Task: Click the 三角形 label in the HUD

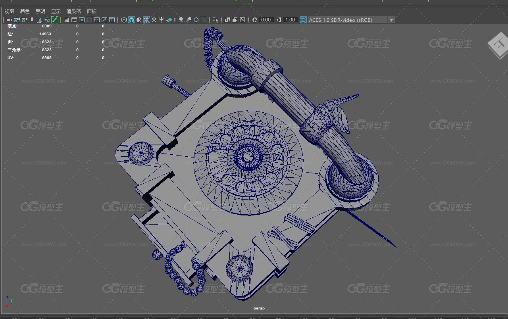Action: click(14, 50)
